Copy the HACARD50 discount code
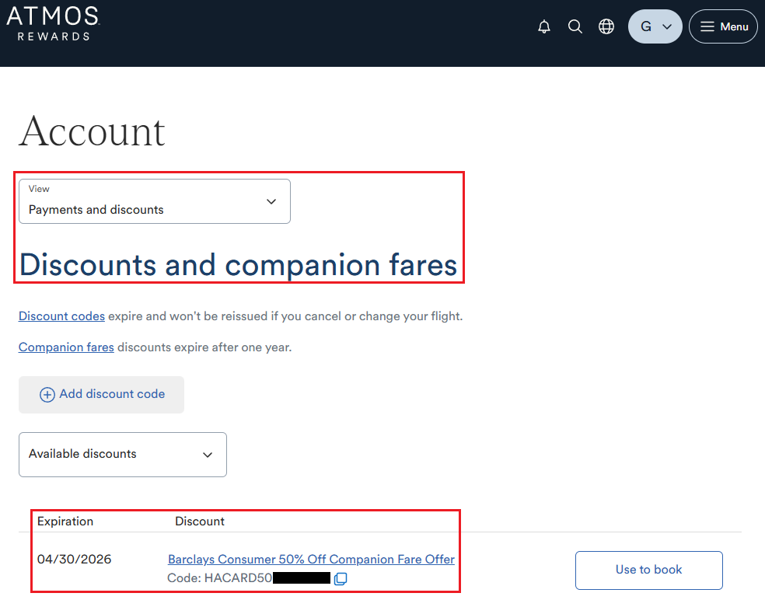765x600 pixels. pos(340,579)
